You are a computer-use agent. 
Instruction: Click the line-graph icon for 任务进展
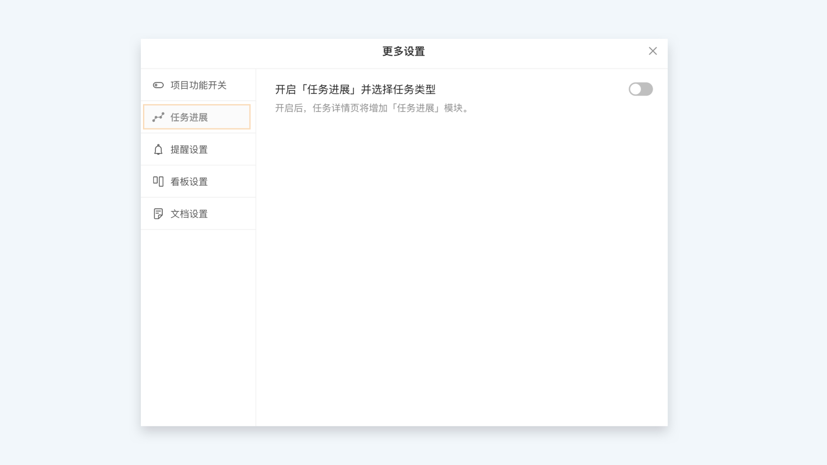[x=158, y=117]
